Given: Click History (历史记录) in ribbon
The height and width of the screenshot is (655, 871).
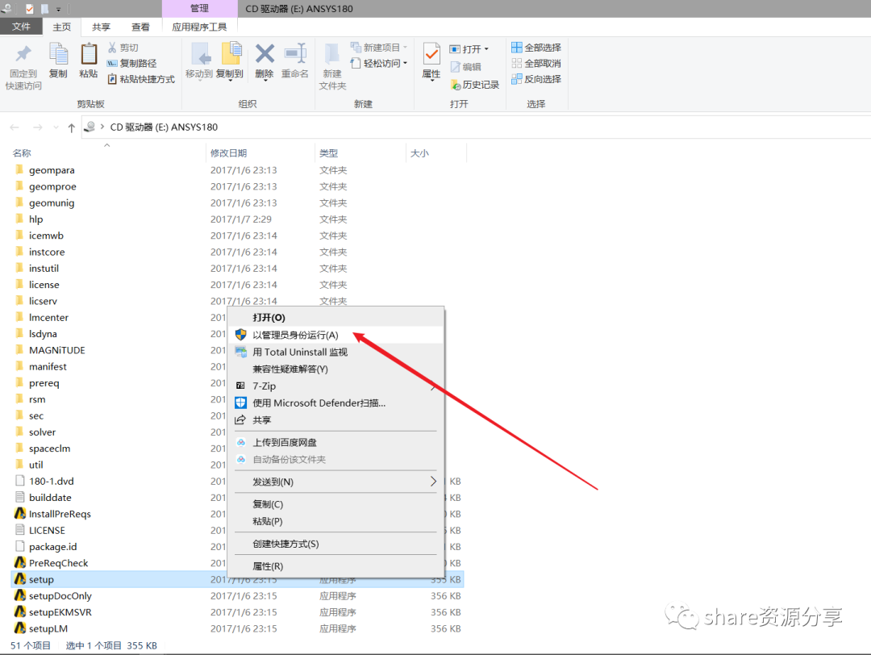Looking at the screenshot, I should [475, 85].
